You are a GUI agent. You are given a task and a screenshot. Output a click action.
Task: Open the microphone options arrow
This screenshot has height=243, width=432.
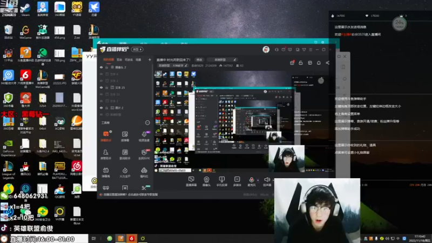click(258, 180)
